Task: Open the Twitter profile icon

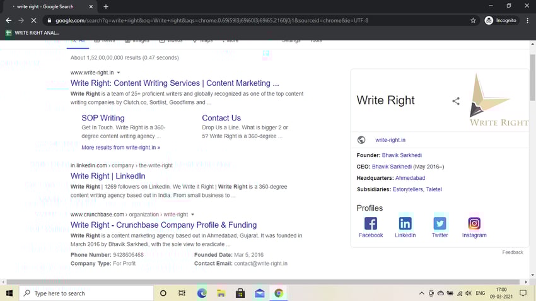Action: pyautogui.click(x=440, y=223)
